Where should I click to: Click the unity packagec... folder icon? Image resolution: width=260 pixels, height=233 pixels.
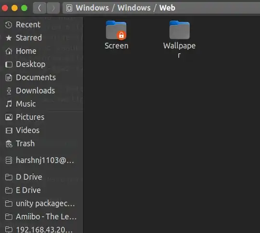pos(9,204)
